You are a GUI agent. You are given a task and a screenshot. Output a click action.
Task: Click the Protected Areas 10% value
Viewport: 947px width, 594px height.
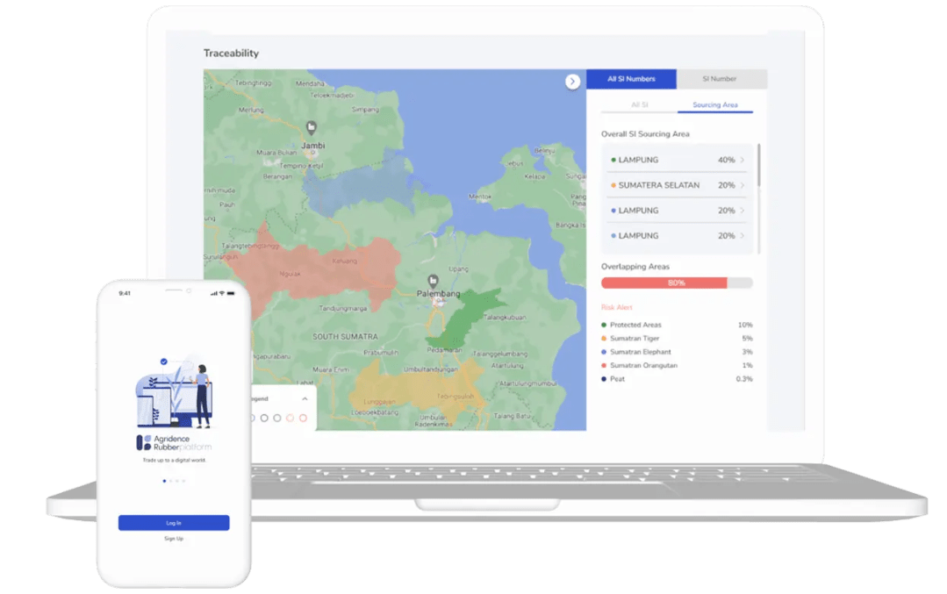point(745,325)
